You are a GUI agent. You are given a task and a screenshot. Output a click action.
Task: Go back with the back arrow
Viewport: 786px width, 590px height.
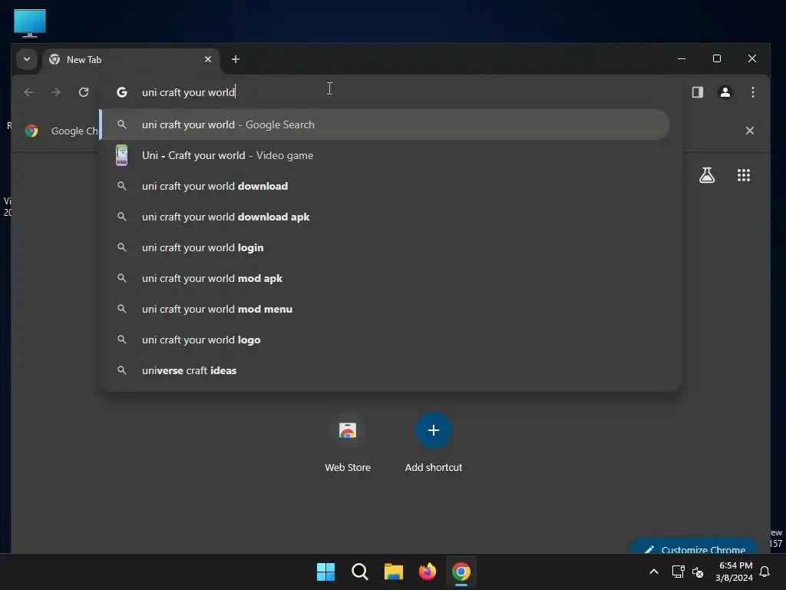click(28, 92)
